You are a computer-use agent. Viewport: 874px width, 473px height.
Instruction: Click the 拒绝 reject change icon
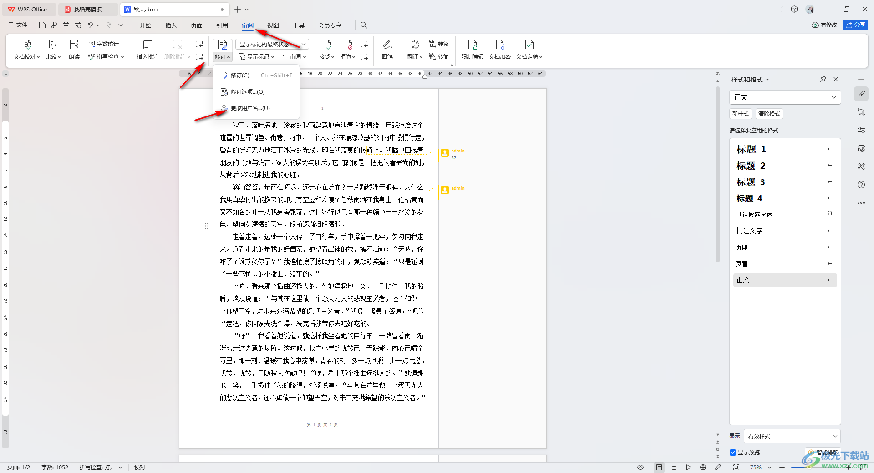tap(348, 45)
